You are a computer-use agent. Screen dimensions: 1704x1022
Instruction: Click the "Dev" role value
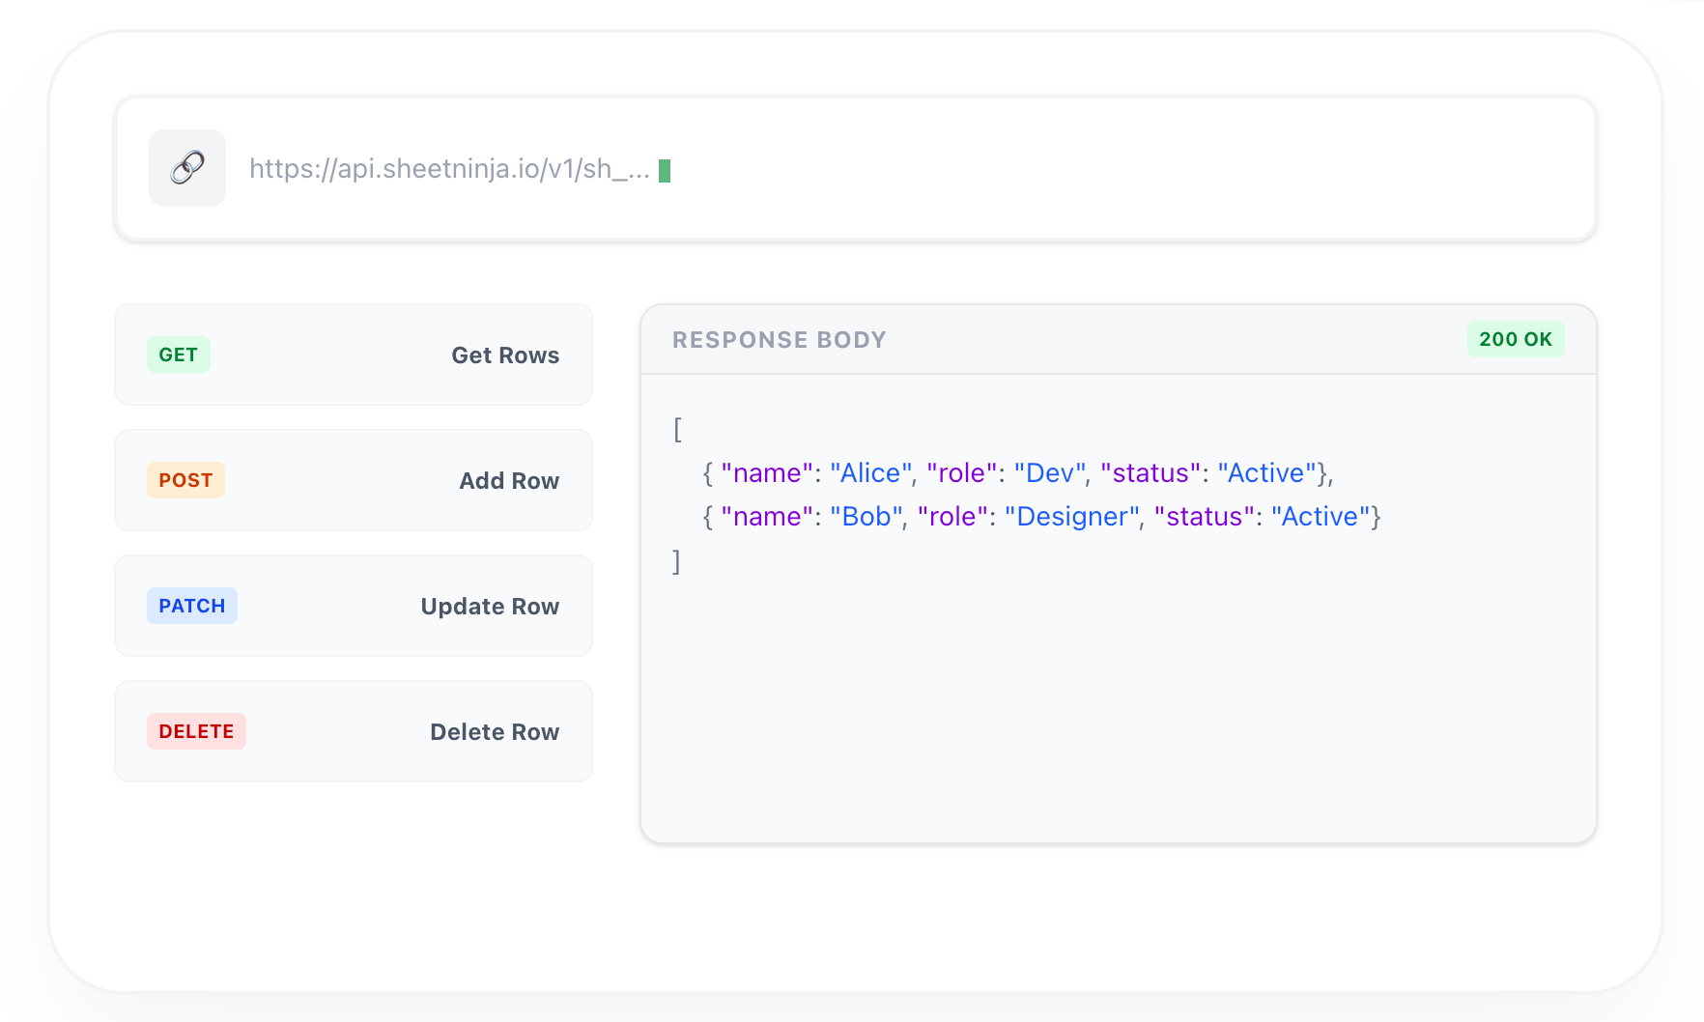tap(1050, 473)
